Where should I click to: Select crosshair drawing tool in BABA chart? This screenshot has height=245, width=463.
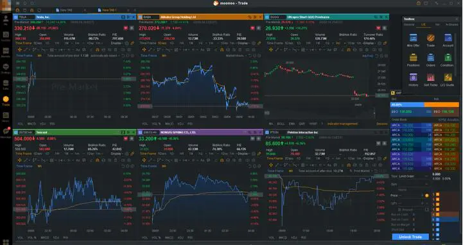[144, 50]
